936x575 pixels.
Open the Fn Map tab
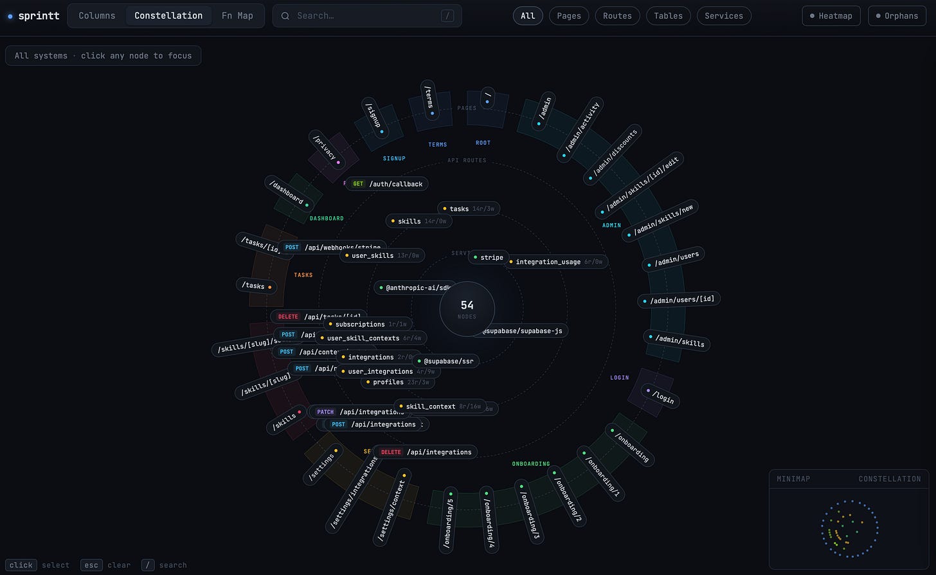click(237, 15)
